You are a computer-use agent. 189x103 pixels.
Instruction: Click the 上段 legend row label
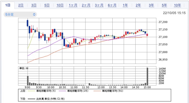[23, 91]
